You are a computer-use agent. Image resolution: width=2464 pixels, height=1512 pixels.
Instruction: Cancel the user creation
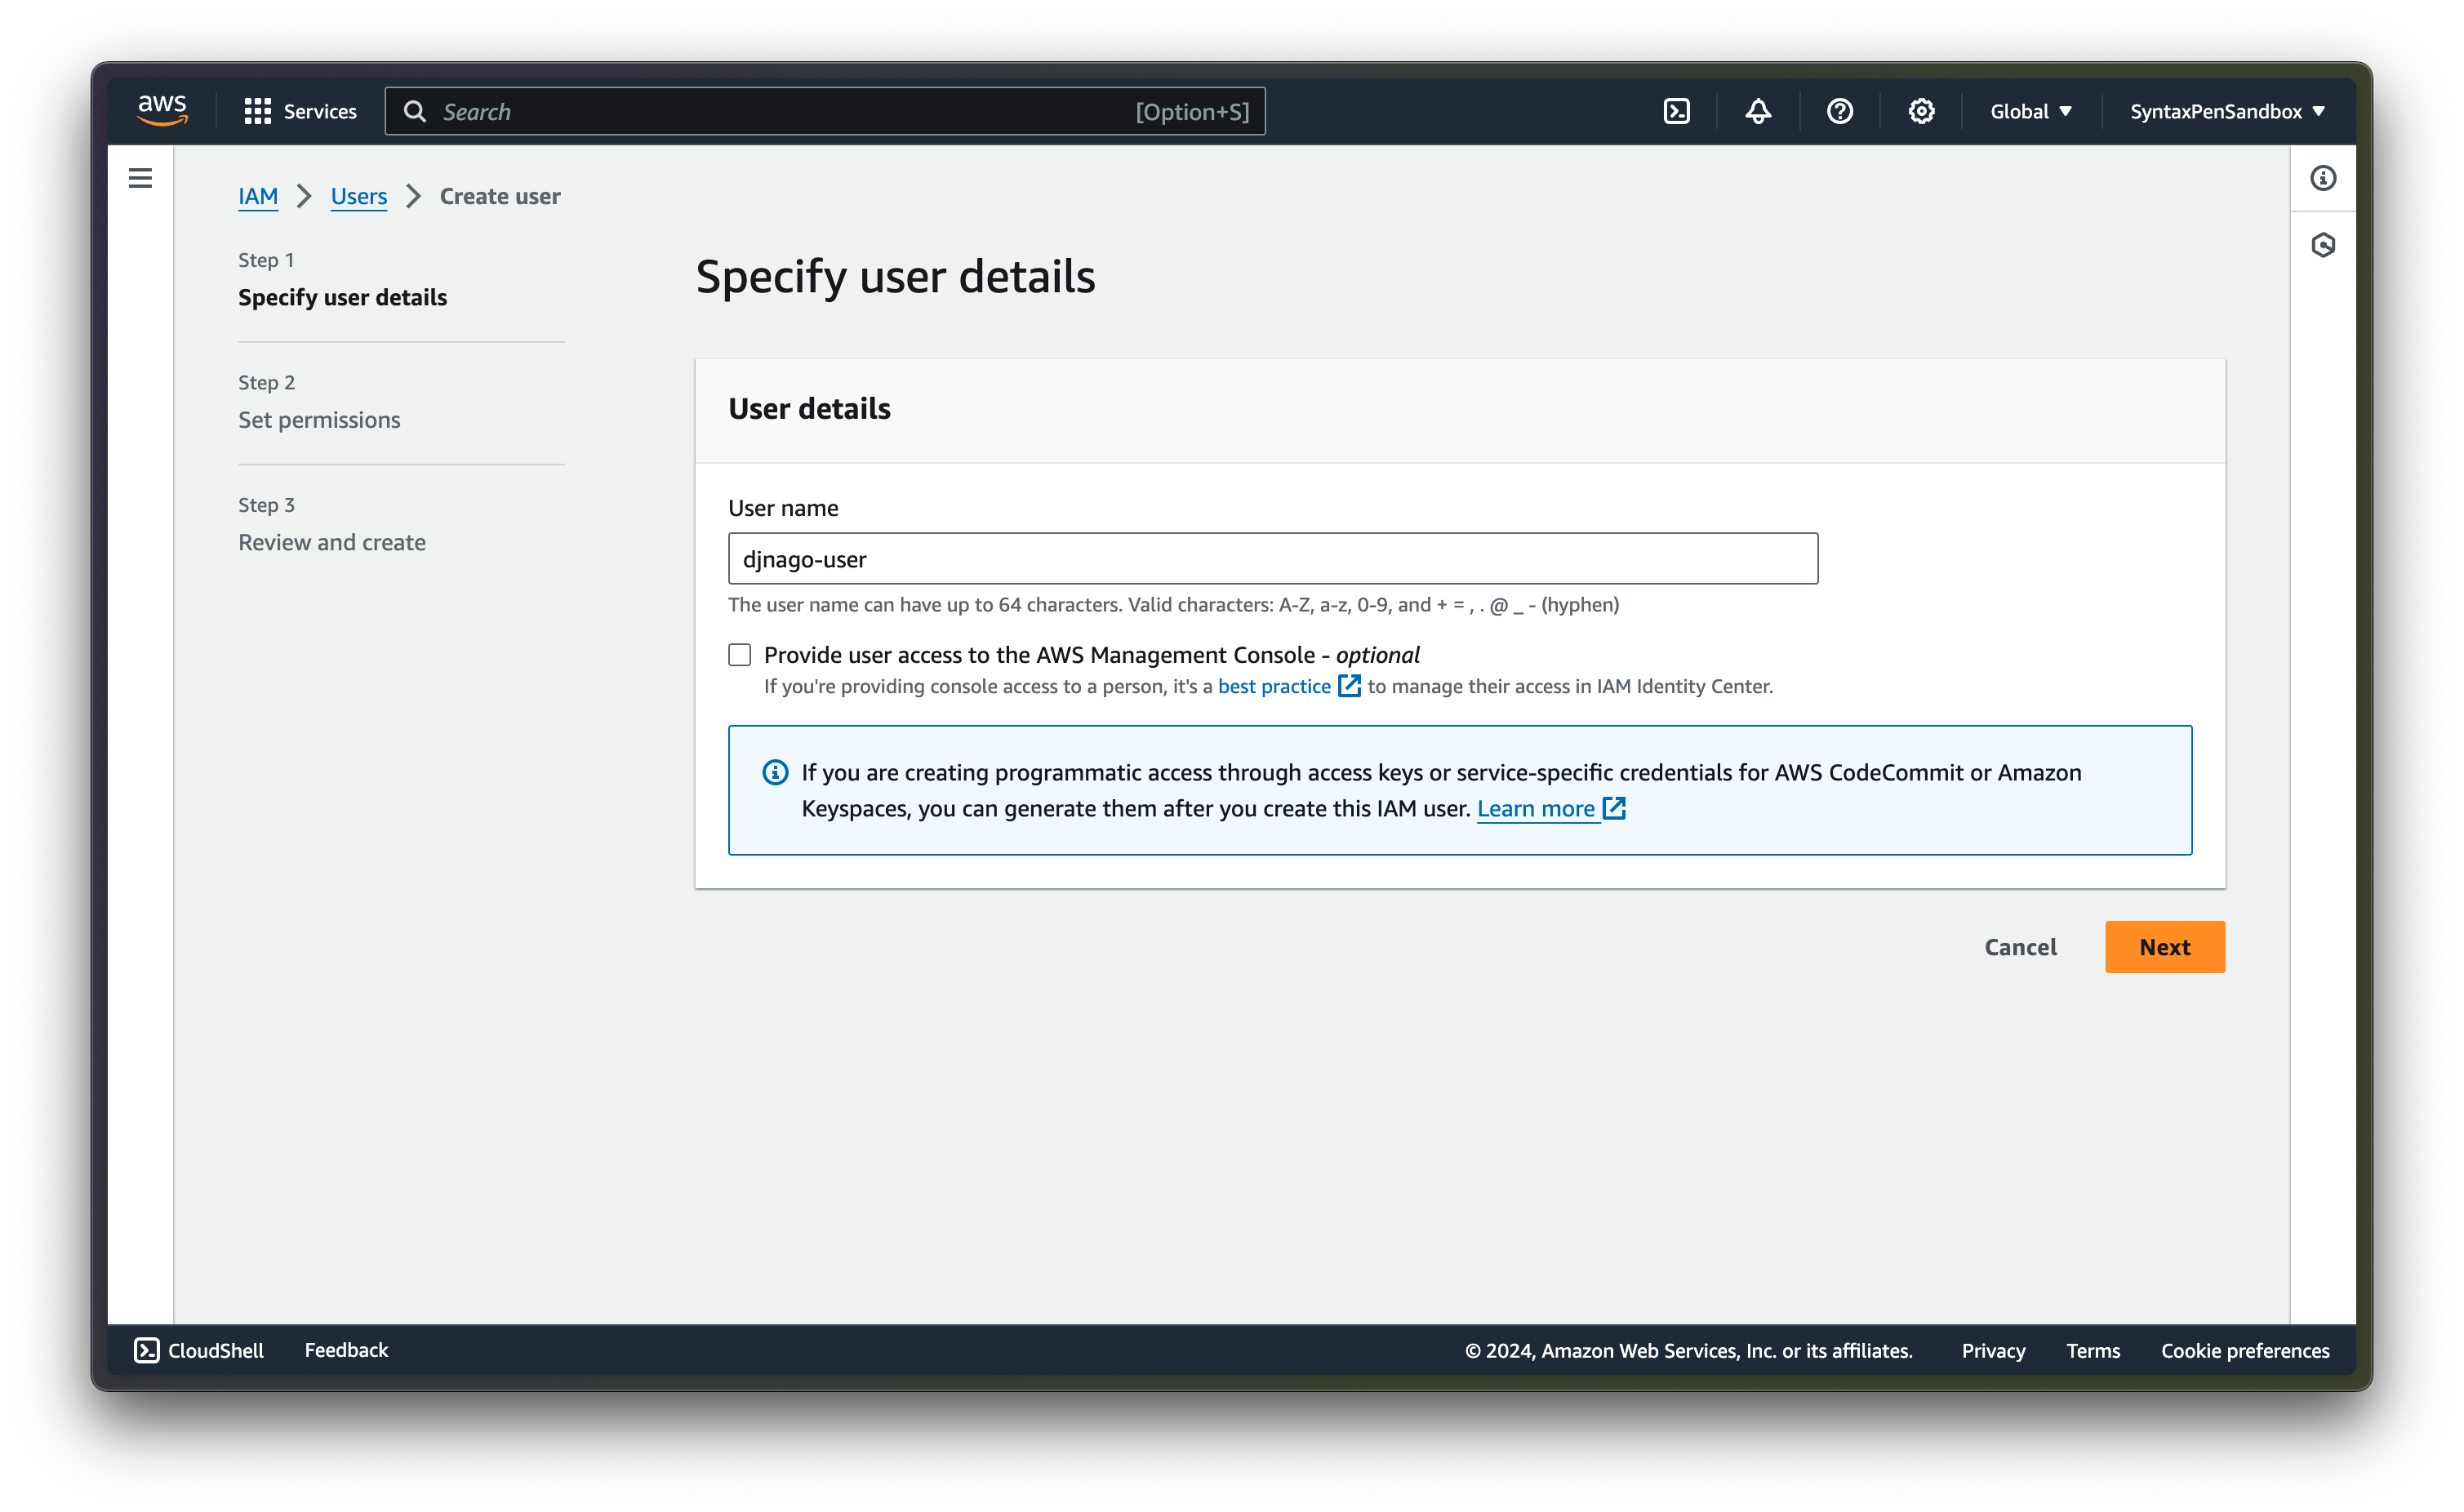2020,947
